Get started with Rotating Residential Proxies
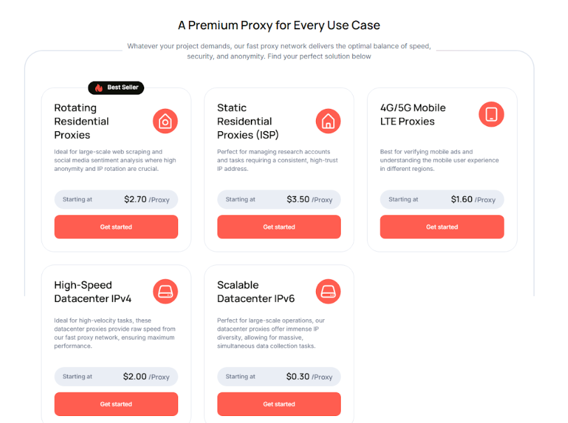This screenshot has width=568, height=423. [116, 227]
